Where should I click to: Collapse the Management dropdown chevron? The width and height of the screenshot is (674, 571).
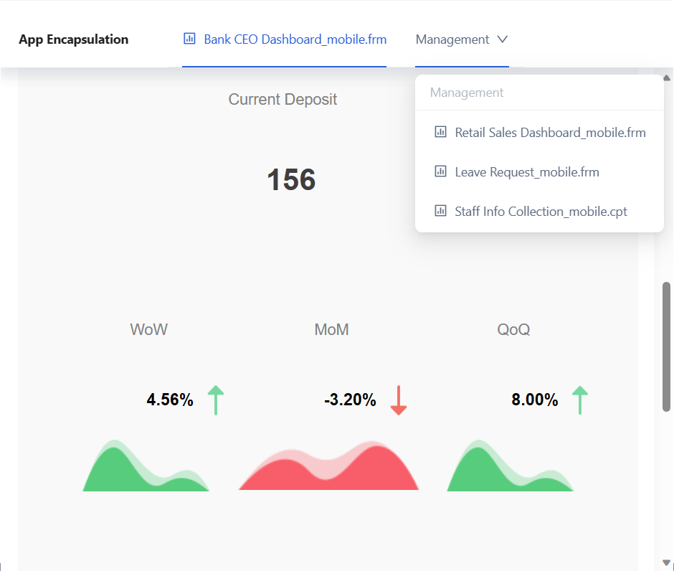click(503, 39)
